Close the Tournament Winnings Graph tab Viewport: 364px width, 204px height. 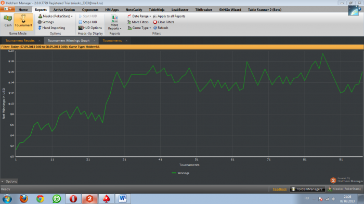94,41
